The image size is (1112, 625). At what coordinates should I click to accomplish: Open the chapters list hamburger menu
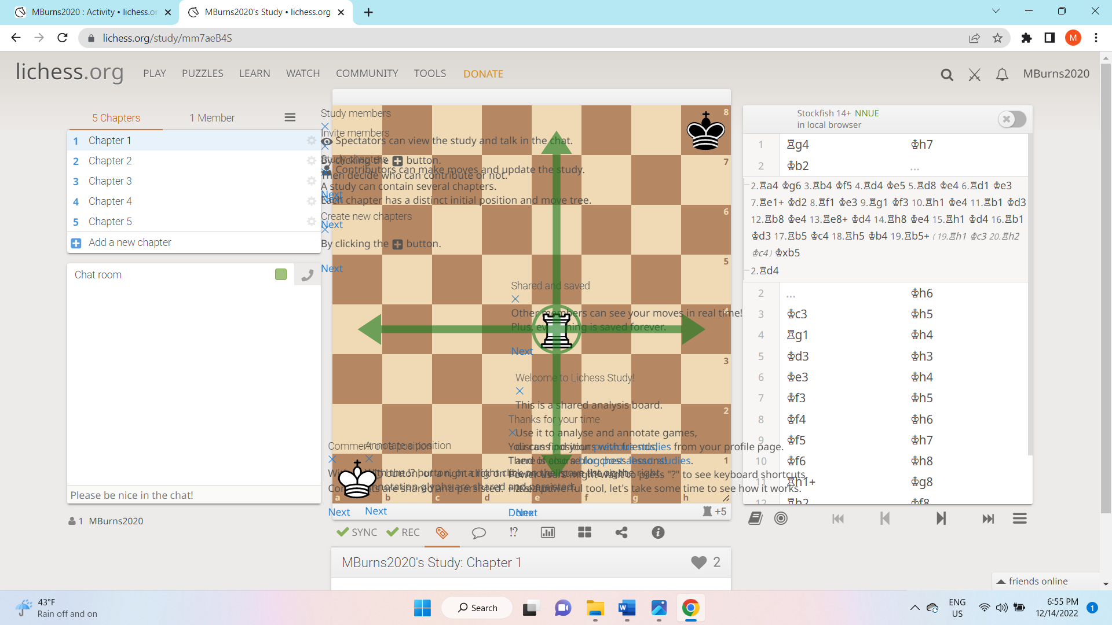pyautogui.click(x=290, y=117)
